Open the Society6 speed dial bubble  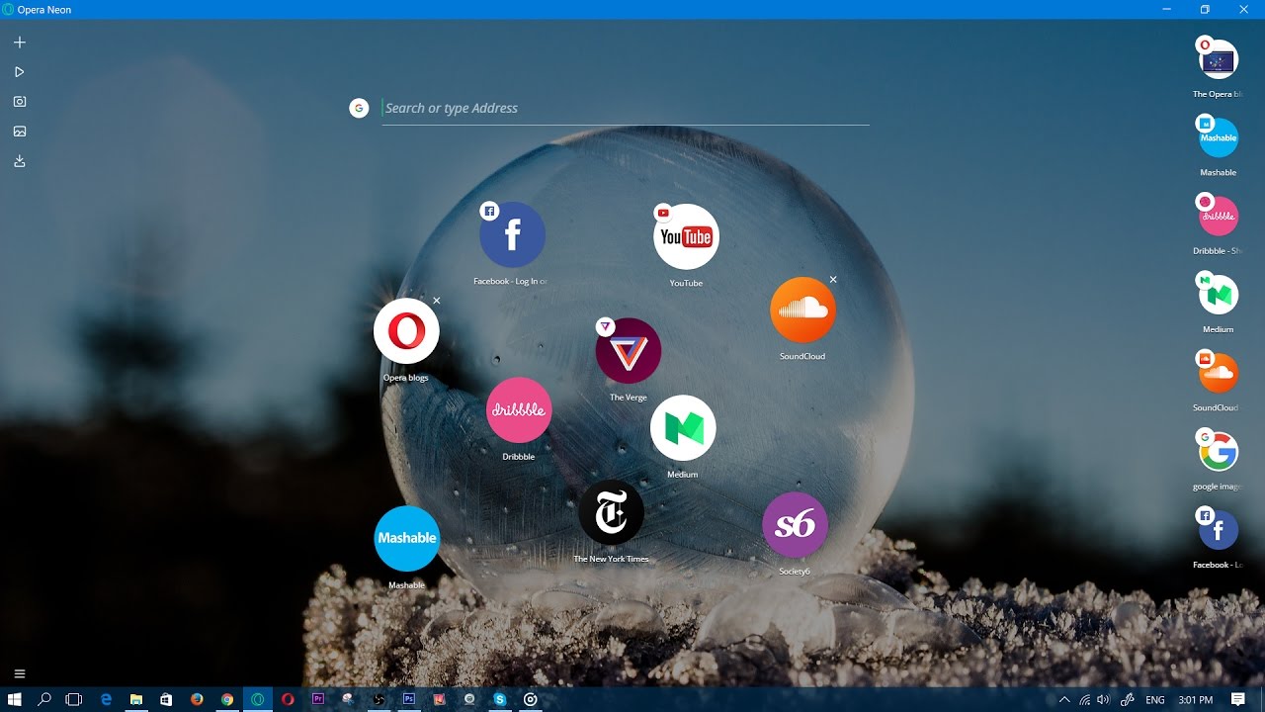(x=795, y=525)
